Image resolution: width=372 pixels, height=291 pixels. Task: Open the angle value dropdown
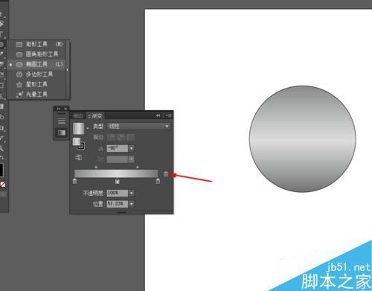point(132,148)
